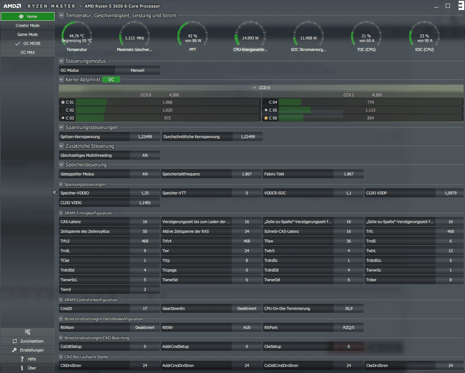Click the dot icon on core C 03
The height and width of the screenshot is (373, 465).
(63, 118)
